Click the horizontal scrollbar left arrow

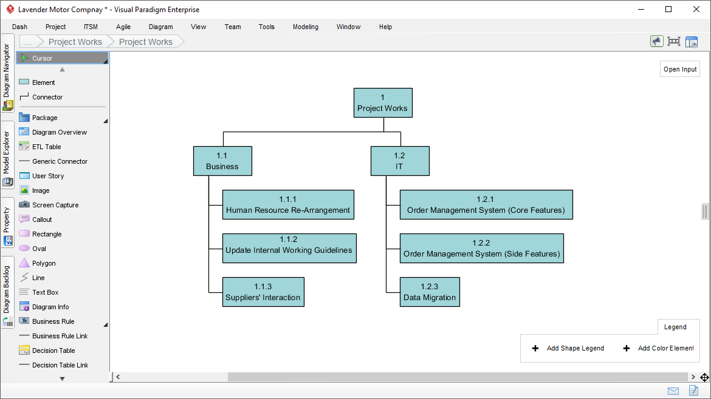pyautogui.click(x=118, y=377)
